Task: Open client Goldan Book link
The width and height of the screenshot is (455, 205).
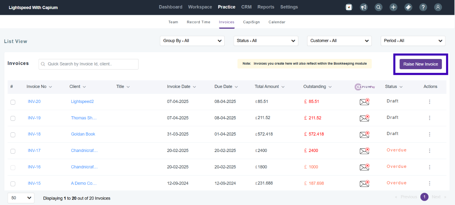Action: pyautogui.click(x=83, y=134)
